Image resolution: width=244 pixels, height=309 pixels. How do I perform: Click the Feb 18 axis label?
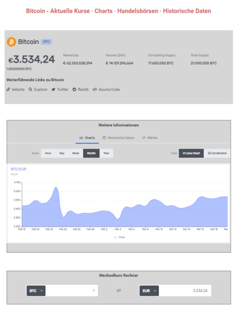[x=22, y=229]
